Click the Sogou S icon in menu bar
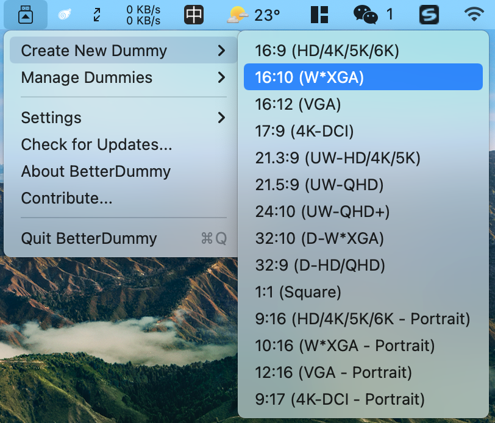 coord(429,15)
